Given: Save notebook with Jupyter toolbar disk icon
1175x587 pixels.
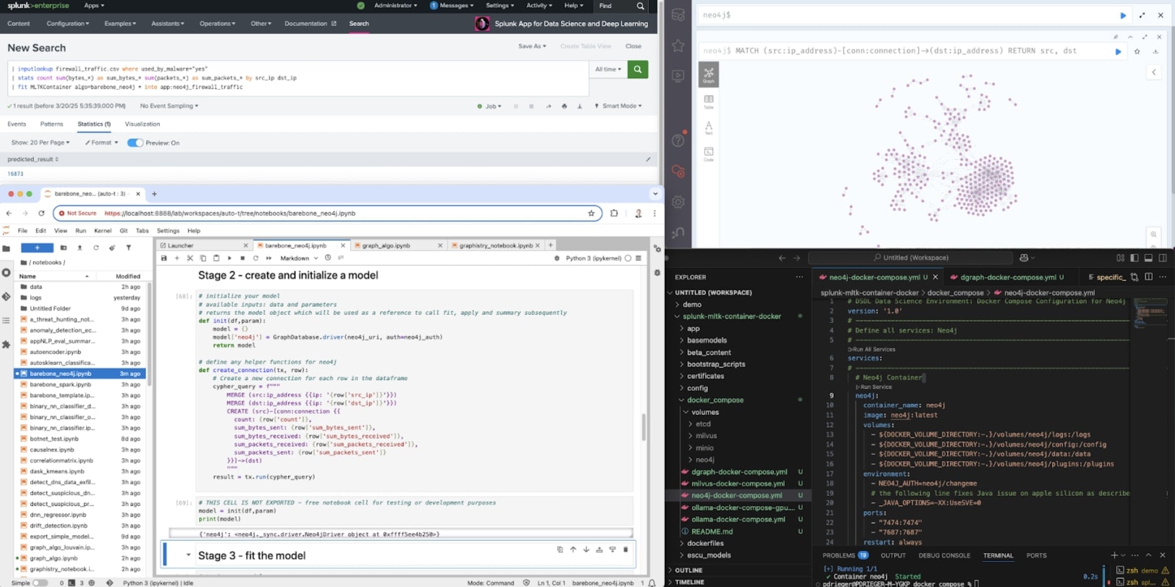Looking at the screenshot, I should [x=164, y=258].
